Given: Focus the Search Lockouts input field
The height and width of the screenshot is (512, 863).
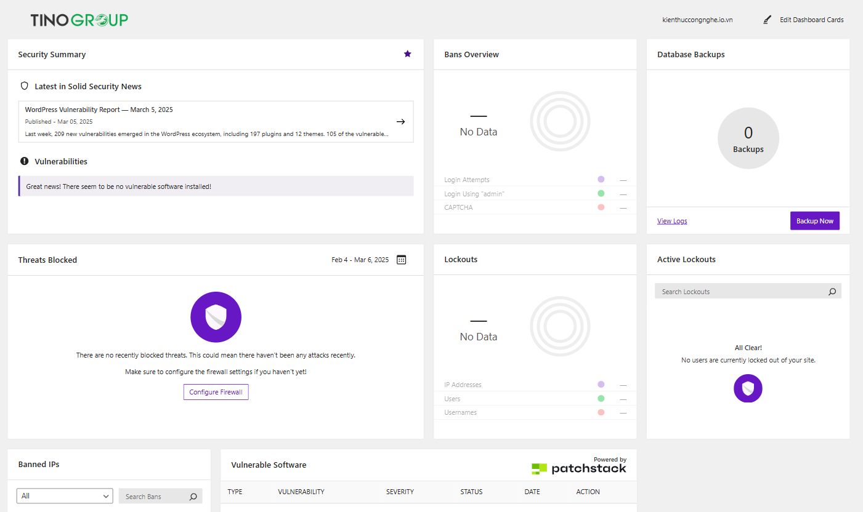Looking at the screenshot, I should point(748,291).
